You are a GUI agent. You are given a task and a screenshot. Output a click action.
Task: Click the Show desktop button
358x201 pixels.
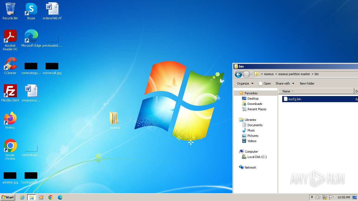tap(355, 197)
